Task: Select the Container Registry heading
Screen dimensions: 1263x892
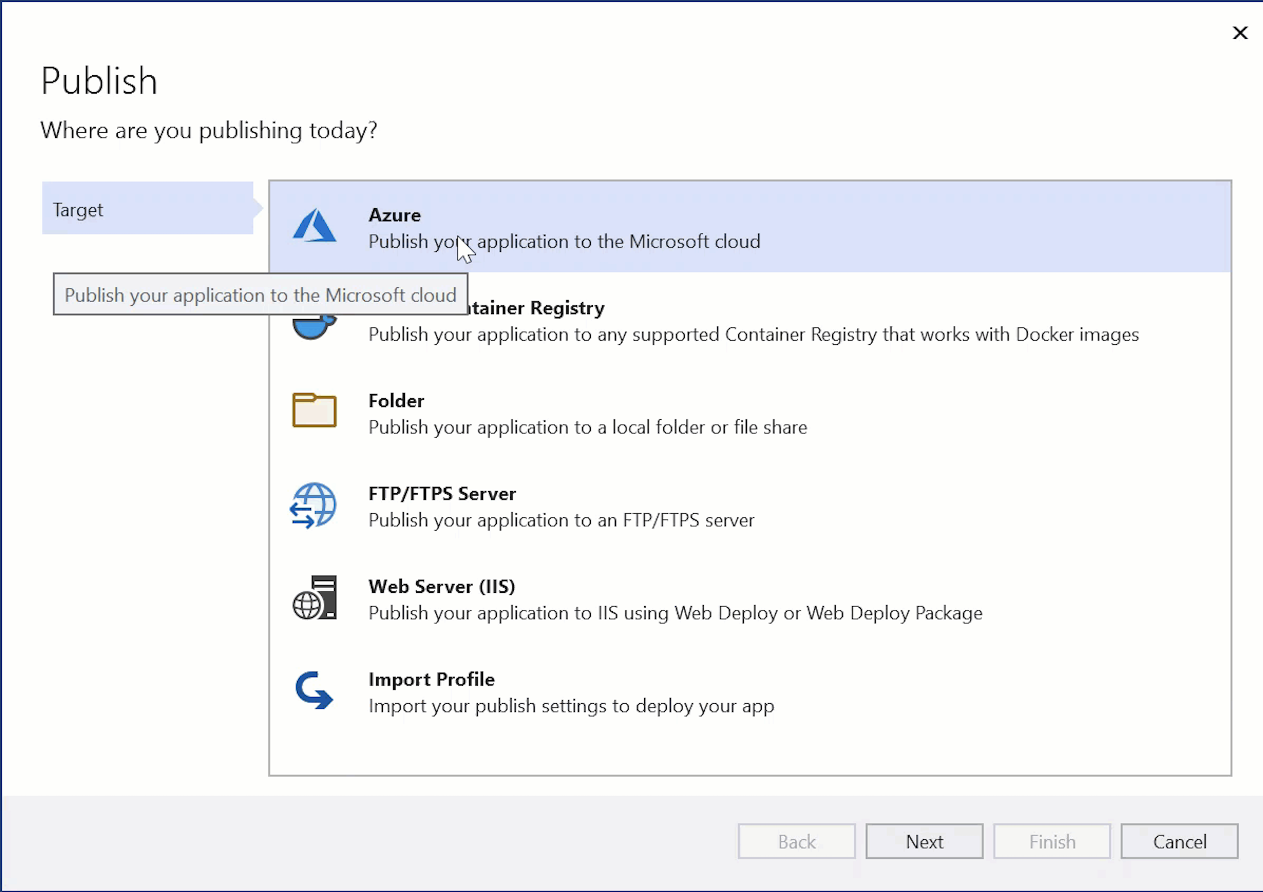Action: pos(536,309)
